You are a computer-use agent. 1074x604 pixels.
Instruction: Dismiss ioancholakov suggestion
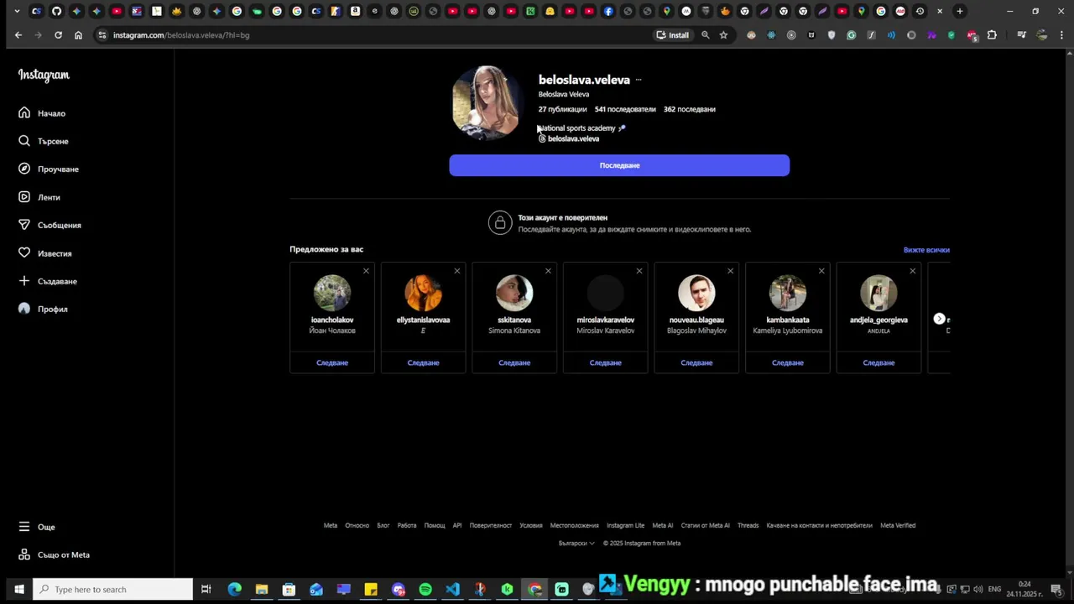point(366,271)
